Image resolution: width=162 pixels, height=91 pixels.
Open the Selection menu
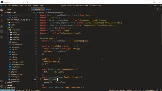(x=15, y=6)
